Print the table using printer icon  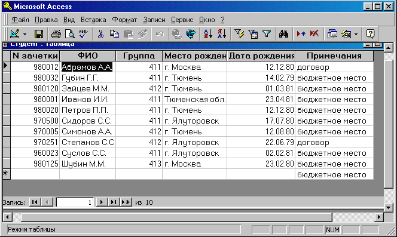(x=56, y=34)
